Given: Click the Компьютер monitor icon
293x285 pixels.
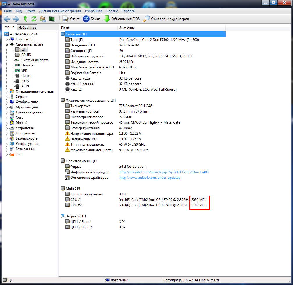Looking at the screenshot, I should tap(12, 39).
